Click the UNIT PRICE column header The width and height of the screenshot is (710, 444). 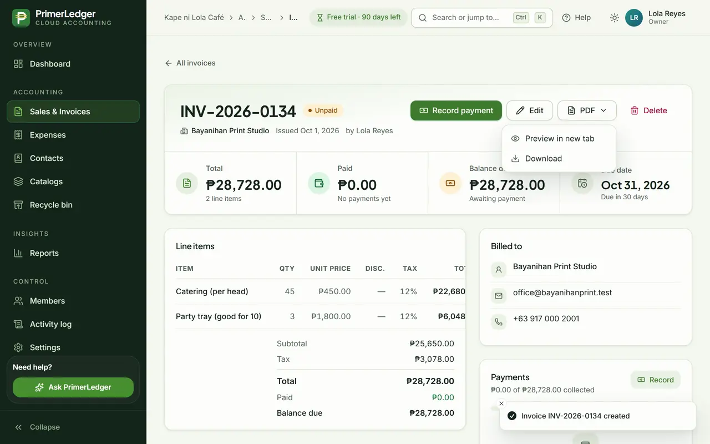tap(330, 269)
